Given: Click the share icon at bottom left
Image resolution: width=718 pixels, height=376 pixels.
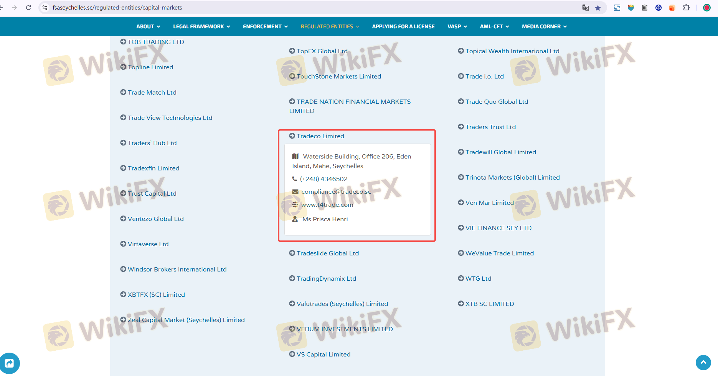Looking at the screenshot, I should tap(9, 363).
